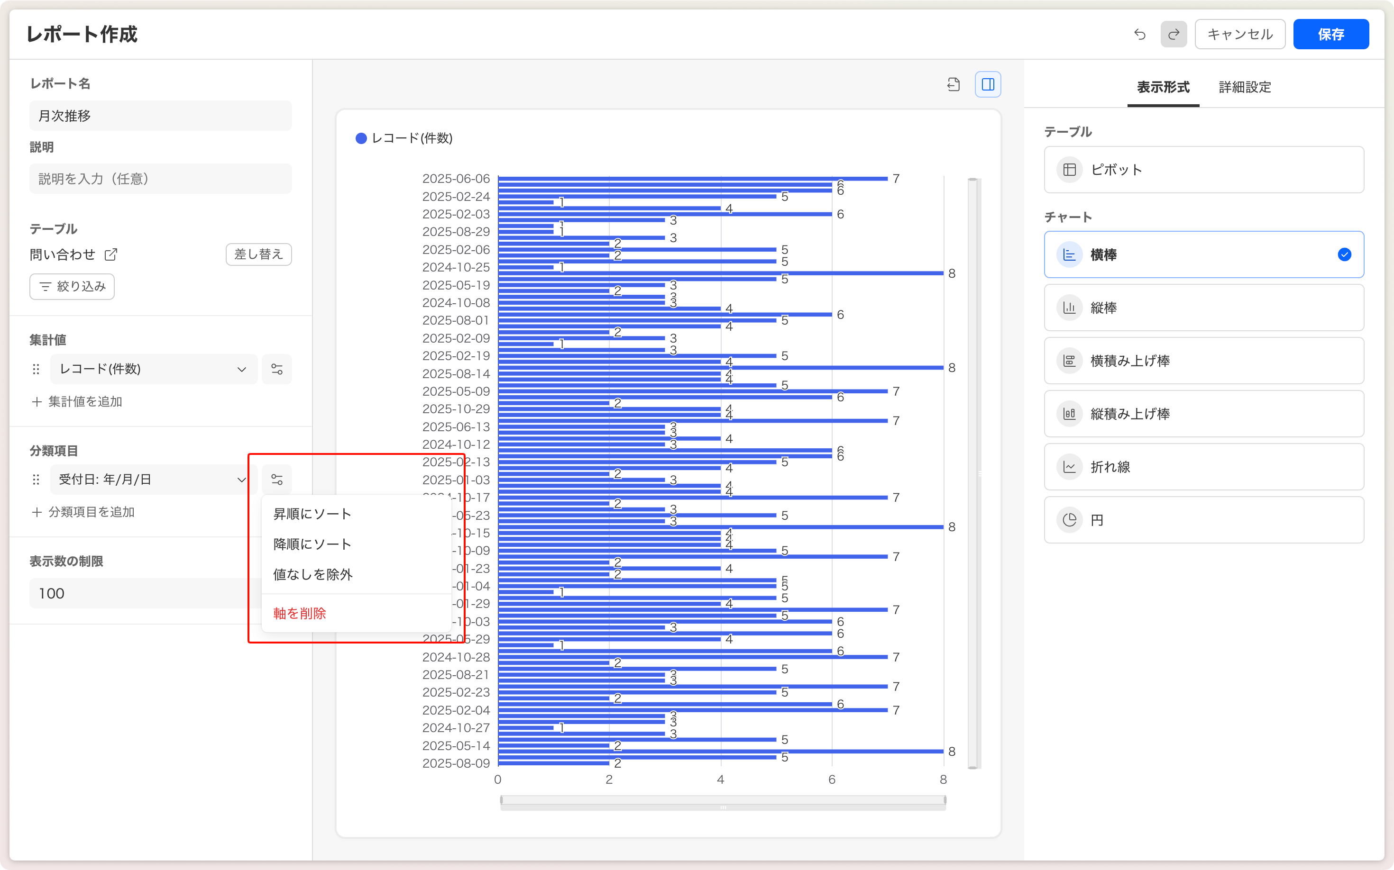The height and width of the screenshot is (870, 1394).
Task: Expand the レコード(件数) dropdown
Action: 153,369
